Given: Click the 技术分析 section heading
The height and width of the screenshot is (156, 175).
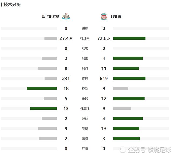Looking at the screenshot, I should coord(12,5).
